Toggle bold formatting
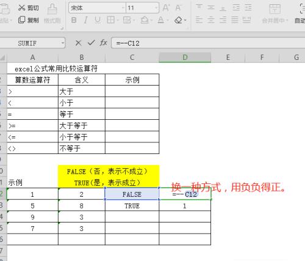The width and height of the screenshot is (305, 261). (74, 20)
